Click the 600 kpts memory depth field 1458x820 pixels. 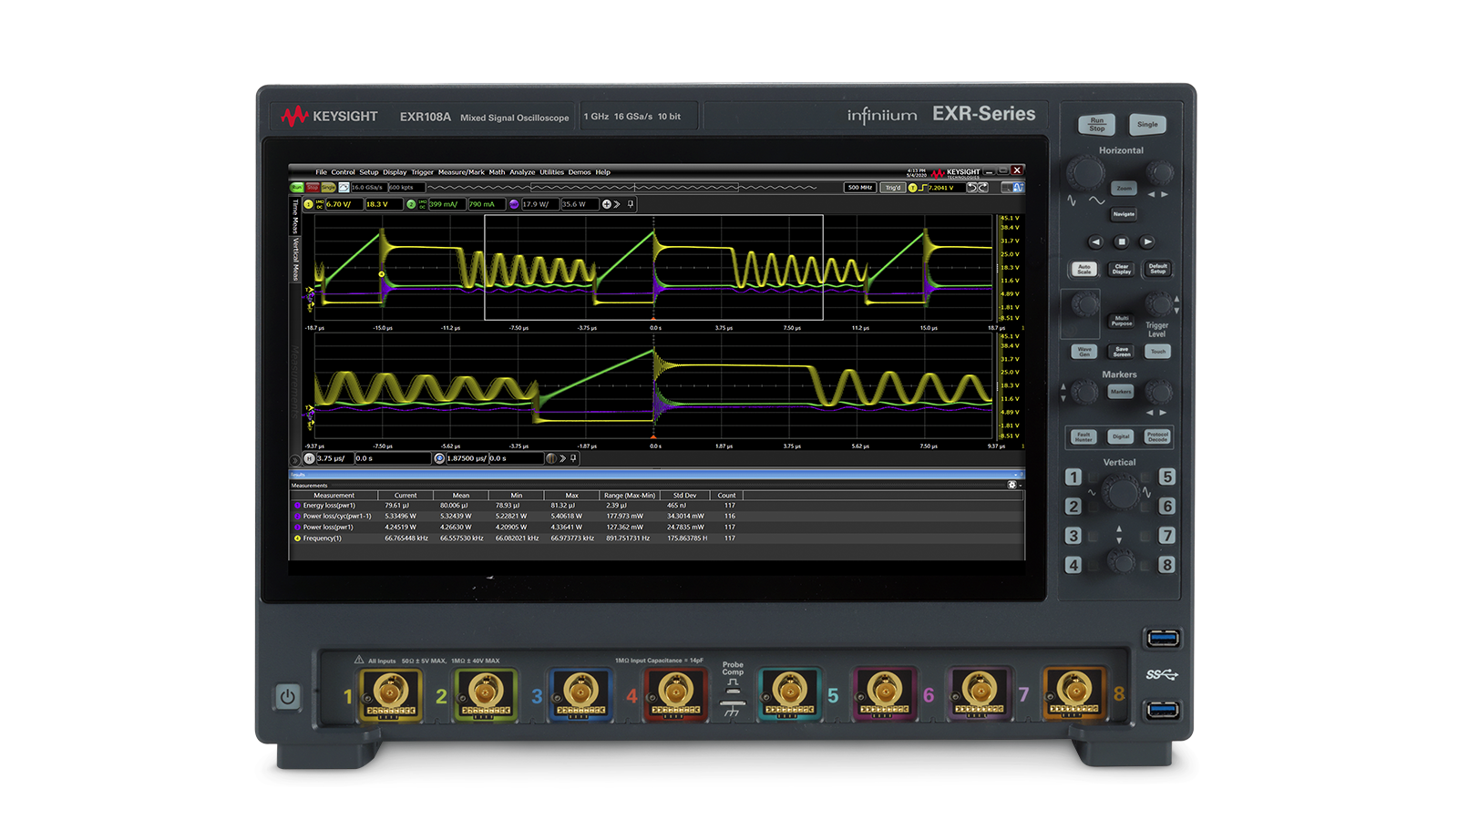coord(407,186)
